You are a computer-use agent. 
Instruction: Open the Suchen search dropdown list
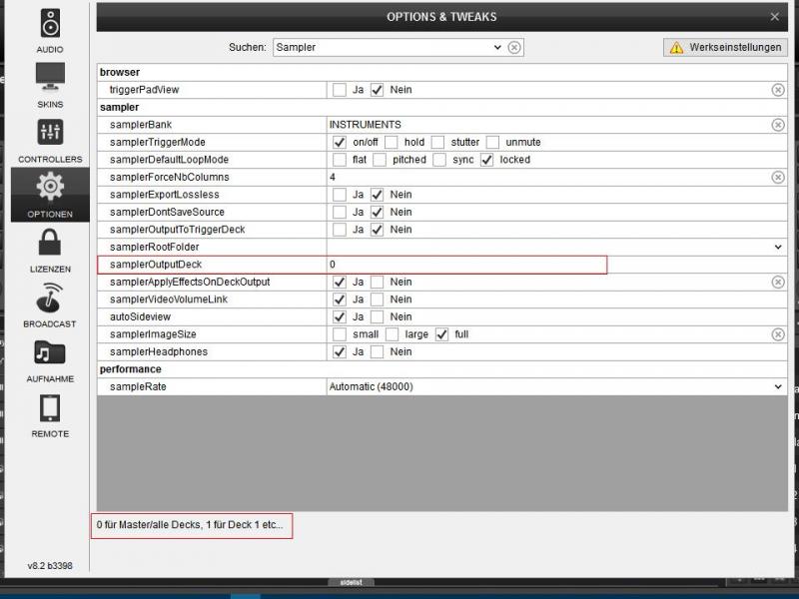coord(497,47)
